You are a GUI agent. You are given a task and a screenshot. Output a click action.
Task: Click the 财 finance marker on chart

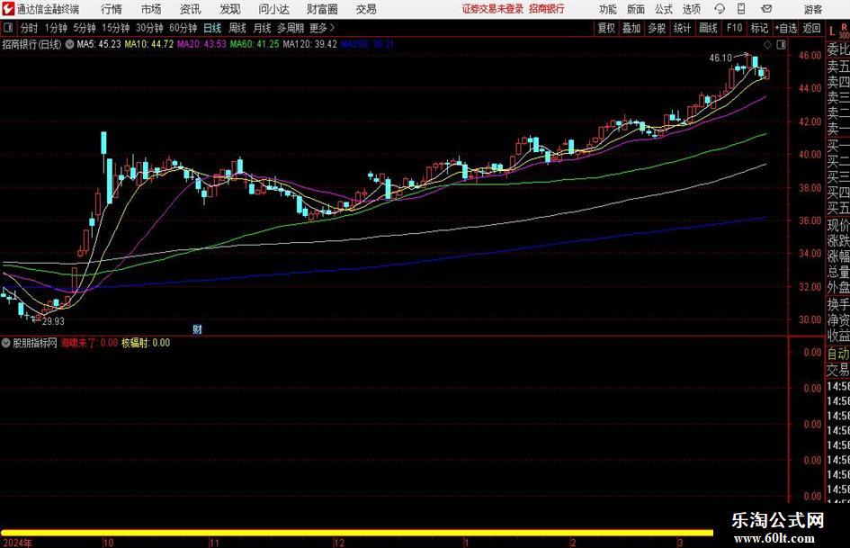tap(197, 329)
